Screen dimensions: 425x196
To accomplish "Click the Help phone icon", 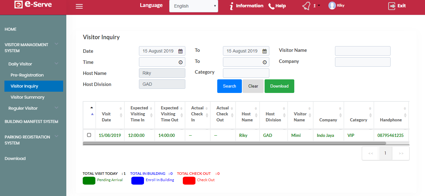I will click(271, 6).
